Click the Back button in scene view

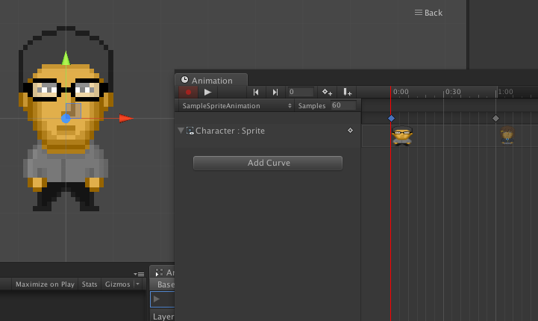[428, 13]
